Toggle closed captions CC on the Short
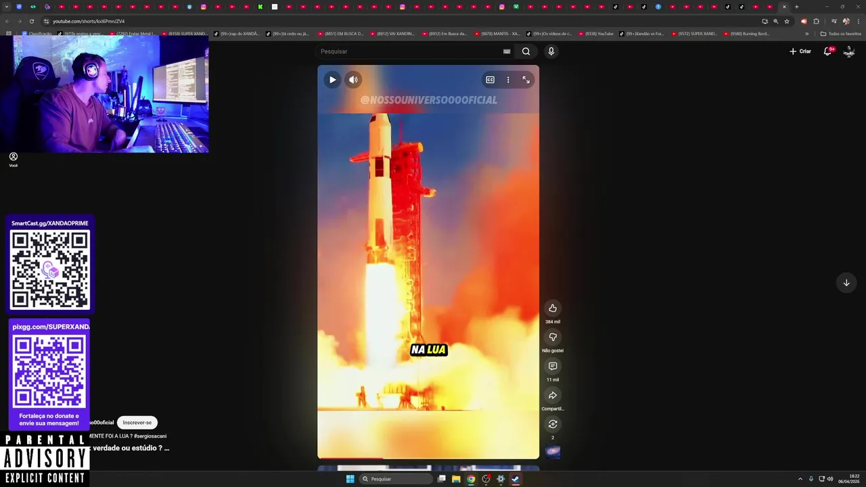The width and height of the screenshot is (866, 487). (x=490, y=80)
